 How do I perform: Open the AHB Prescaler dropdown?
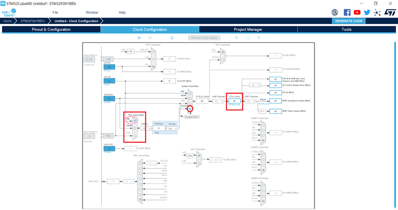click(x=218, y=101)
